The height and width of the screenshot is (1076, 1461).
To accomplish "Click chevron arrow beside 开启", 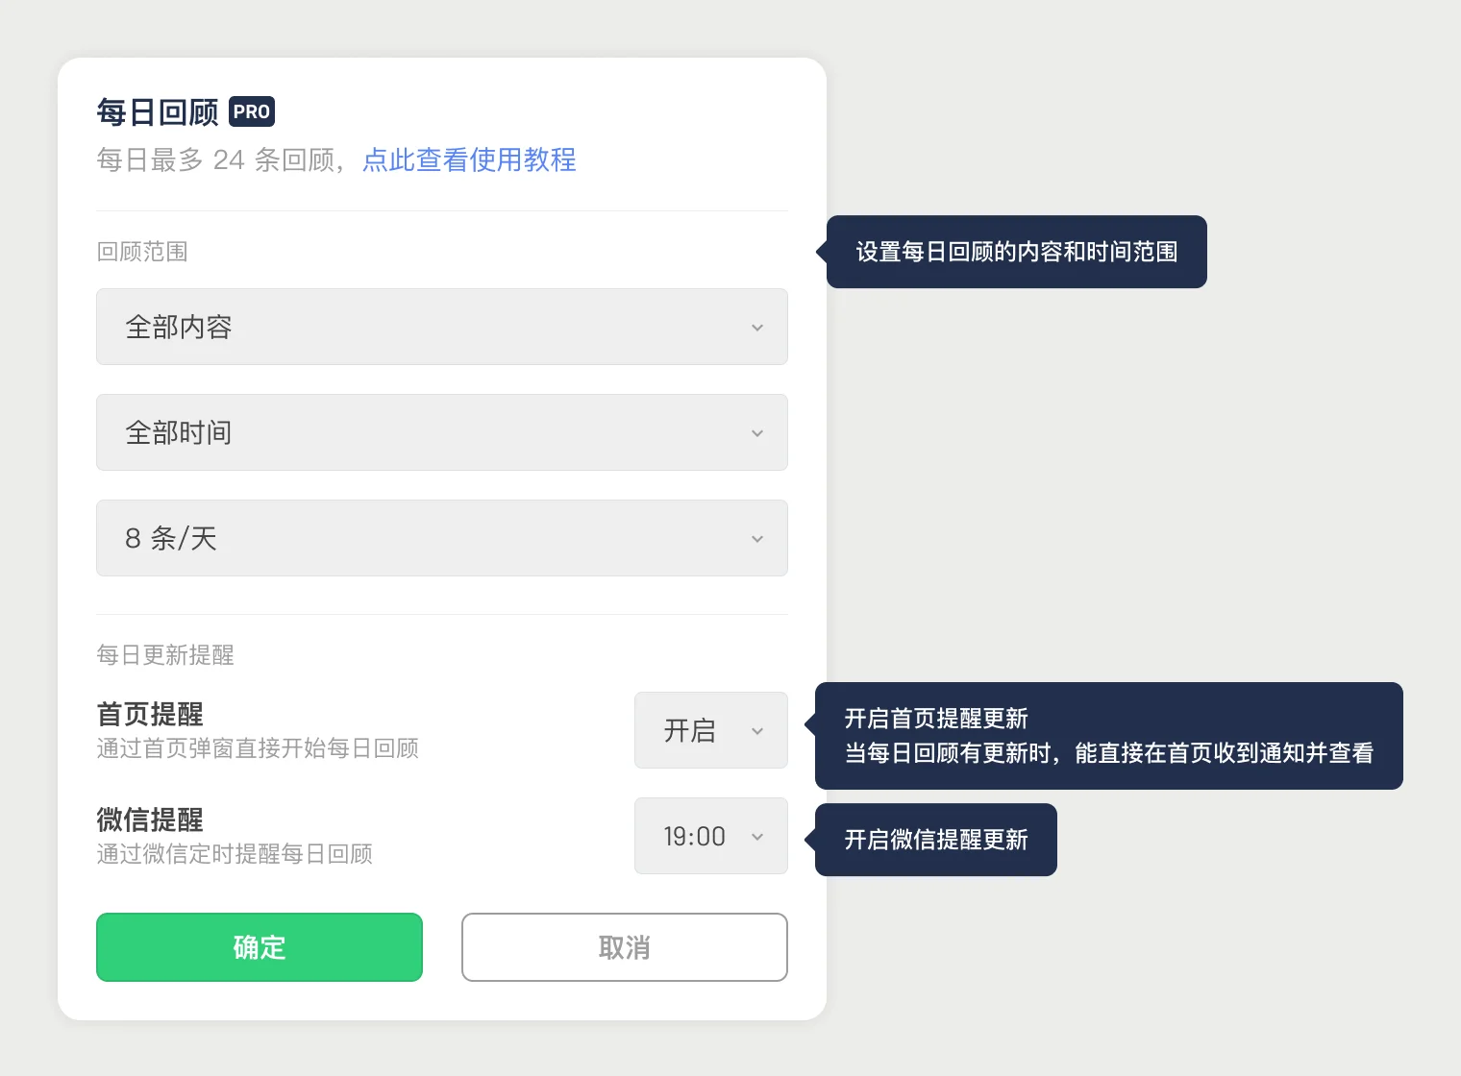I will pos(757,731).
